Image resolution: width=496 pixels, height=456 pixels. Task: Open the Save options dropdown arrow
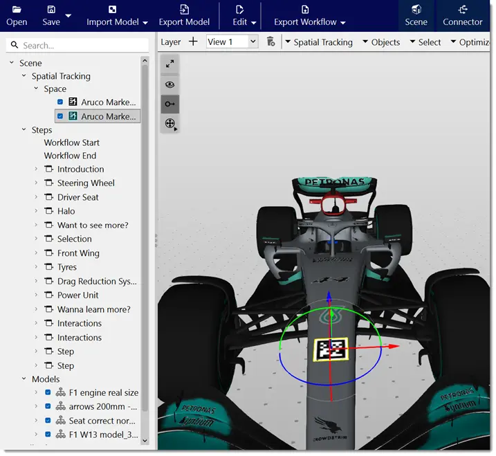(x=68, y=15)
